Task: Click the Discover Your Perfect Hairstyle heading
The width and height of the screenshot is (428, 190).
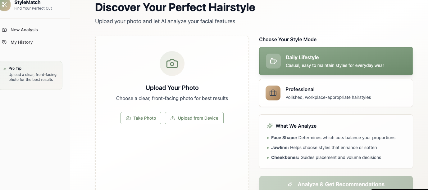Action: point(175,7)
